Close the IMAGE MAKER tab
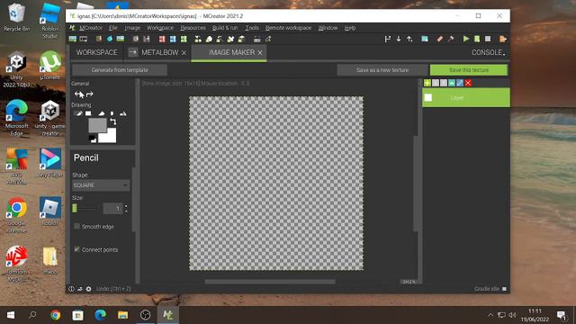Image resolution: width=576 pixels, height=324 pixels. (260, 53)
